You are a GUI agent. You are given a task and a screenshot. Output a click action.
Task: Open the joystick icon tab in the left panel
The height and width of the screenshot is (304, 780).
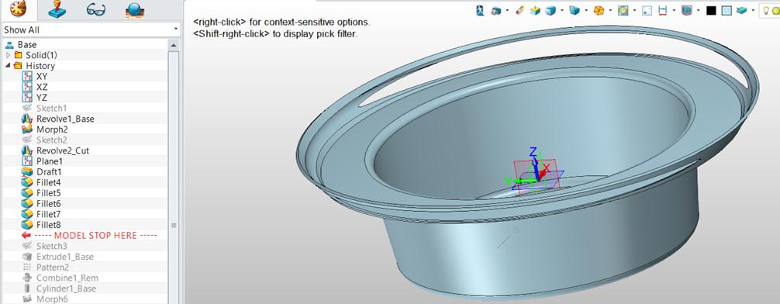pyautogui.click(x=57, y=9)
